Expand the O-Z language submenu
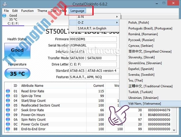181x137 pixels. coord(94,23)
